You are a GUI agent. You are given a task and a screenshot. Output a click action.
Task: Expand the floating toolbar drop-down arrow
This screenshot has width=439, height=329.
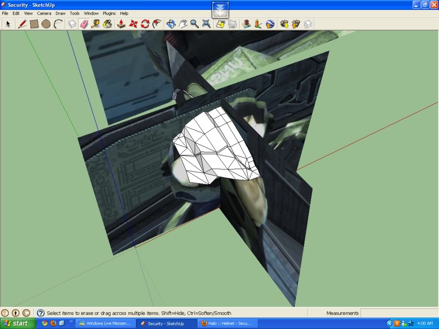220,10
